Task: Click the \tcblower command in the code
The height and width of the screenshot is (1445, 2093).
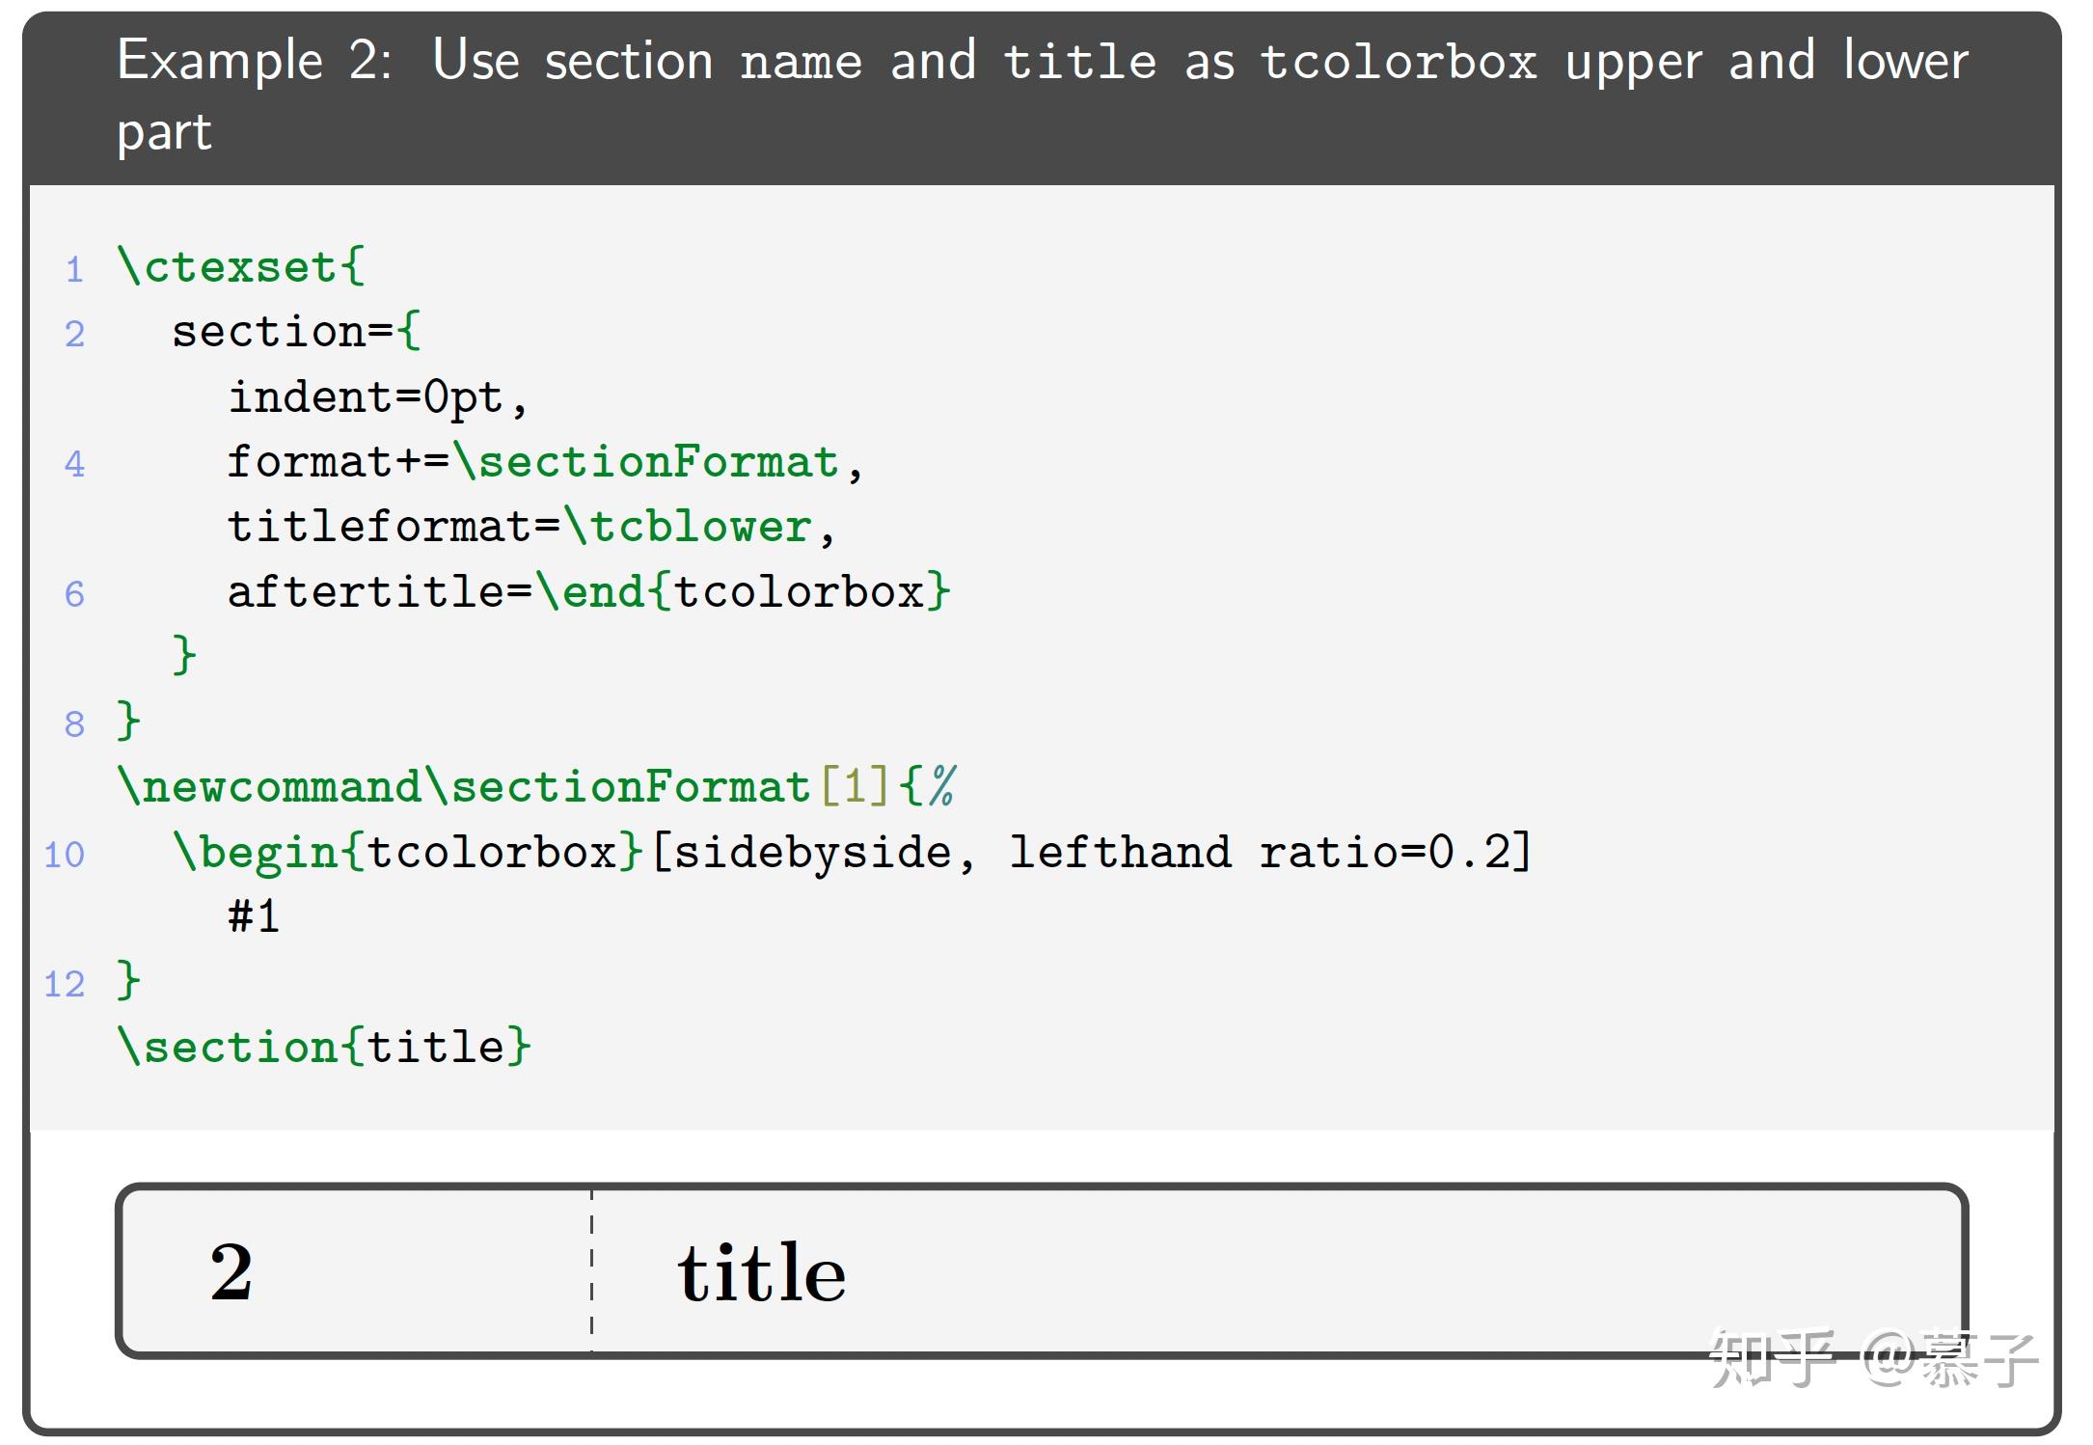Action: [x=688, y=527]
